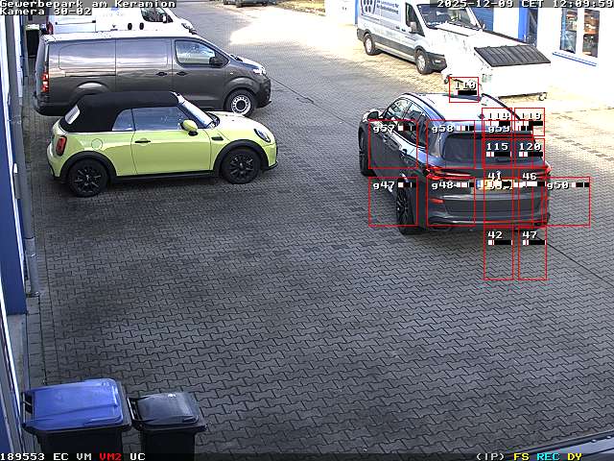Click the date and time overlay
Viewport: 614px width, 461px height.
(525, 4)
